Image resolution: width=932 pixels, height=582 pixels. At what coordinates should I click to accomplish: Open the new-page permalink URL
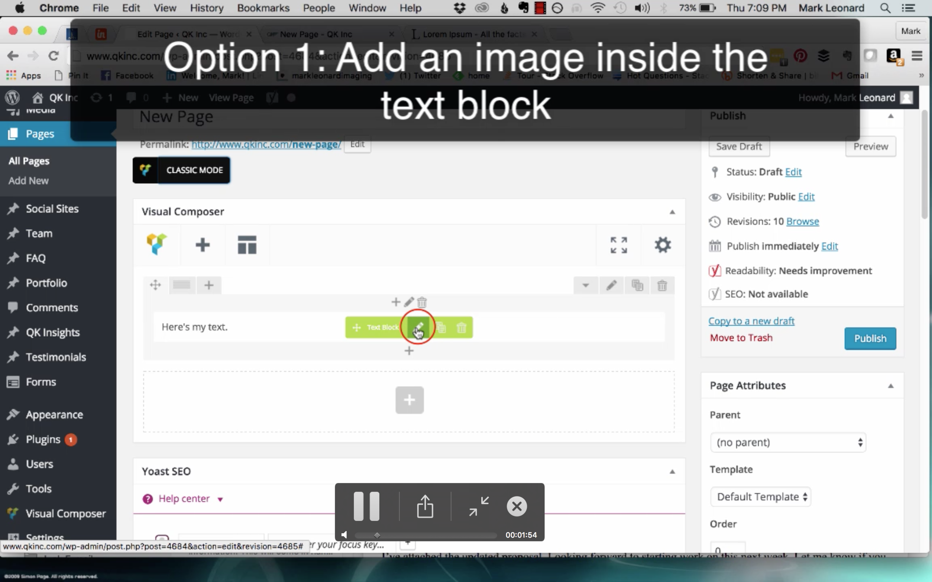pyautogui.click(x=266, y=144)
